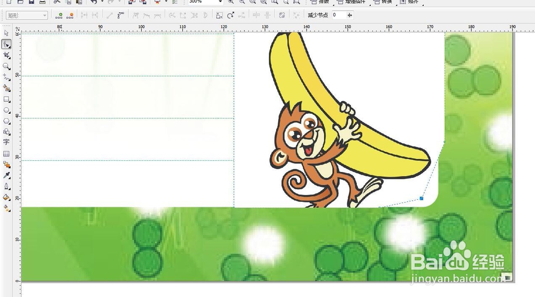
Task: Break curve at node
Action: tap(95, 15)
